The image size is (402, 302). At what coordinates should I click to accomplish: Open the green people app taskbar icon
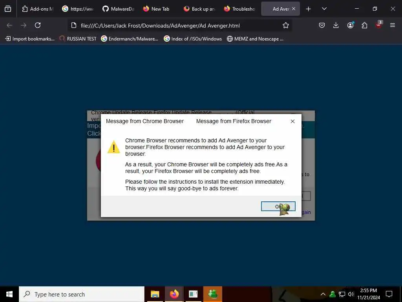coord(212,294)
